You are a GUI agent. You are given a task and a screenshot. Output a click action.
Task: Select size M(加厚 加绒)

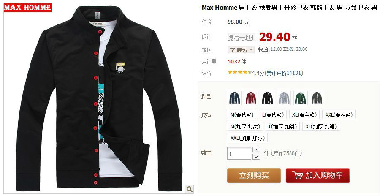[245, 126]
